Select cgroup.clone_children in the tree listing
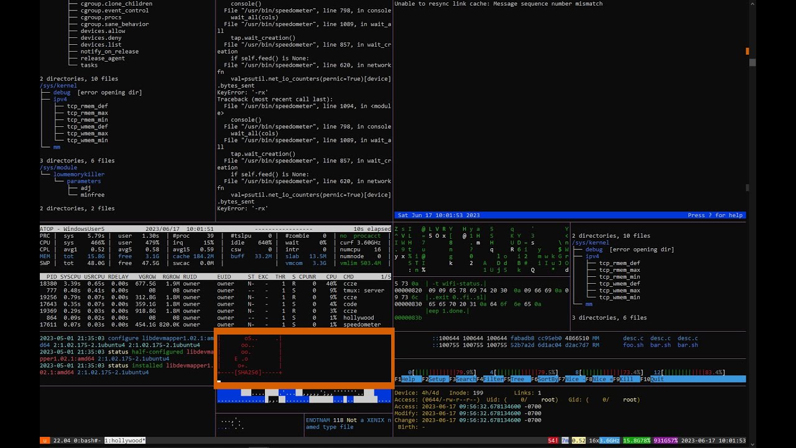 (116, 4)
